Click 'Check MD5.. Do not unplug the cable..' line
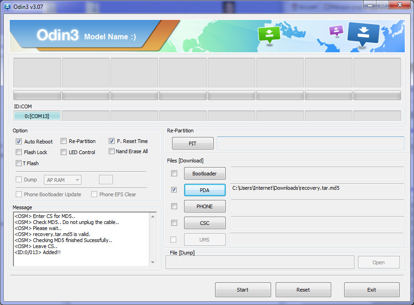 (x=67, y=222)
